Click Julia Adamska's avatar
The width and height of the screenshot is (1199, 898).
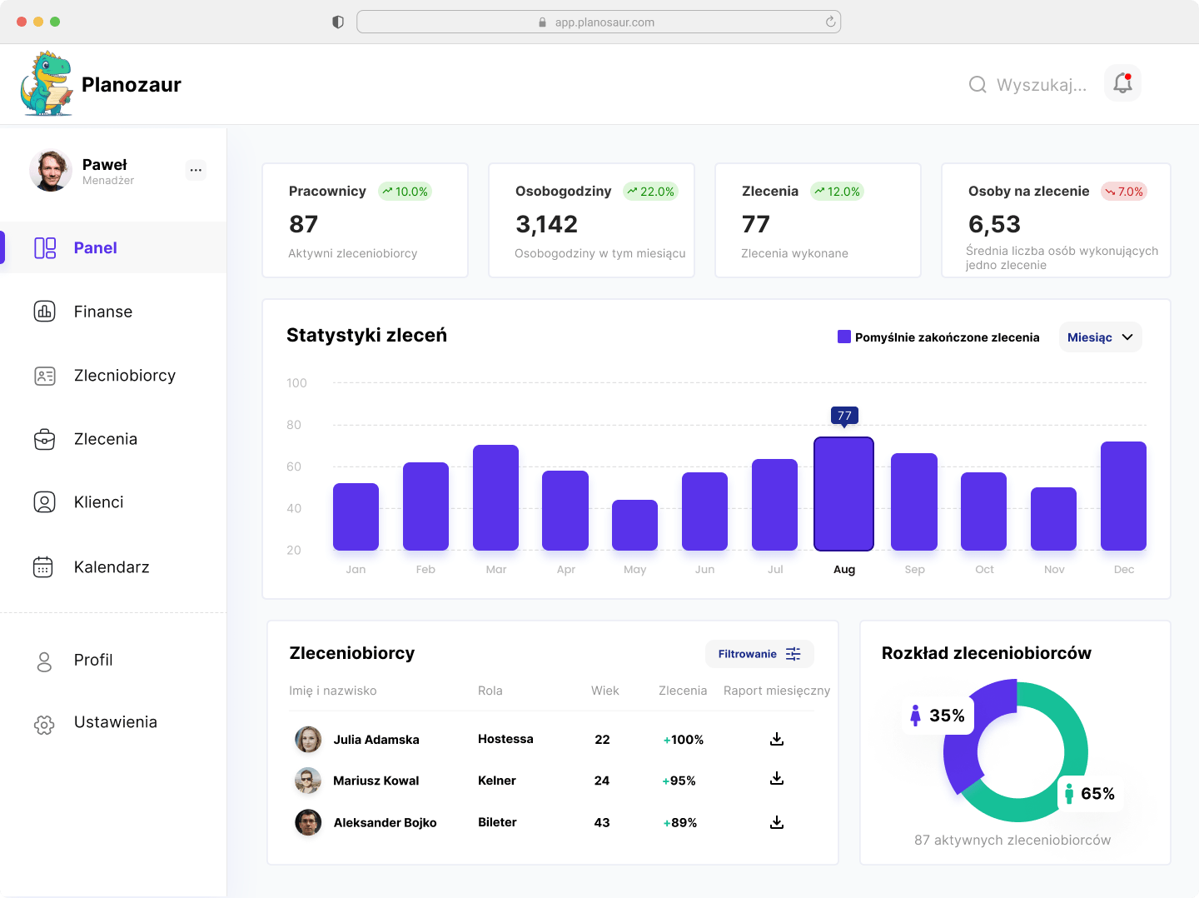coord(308,739)
